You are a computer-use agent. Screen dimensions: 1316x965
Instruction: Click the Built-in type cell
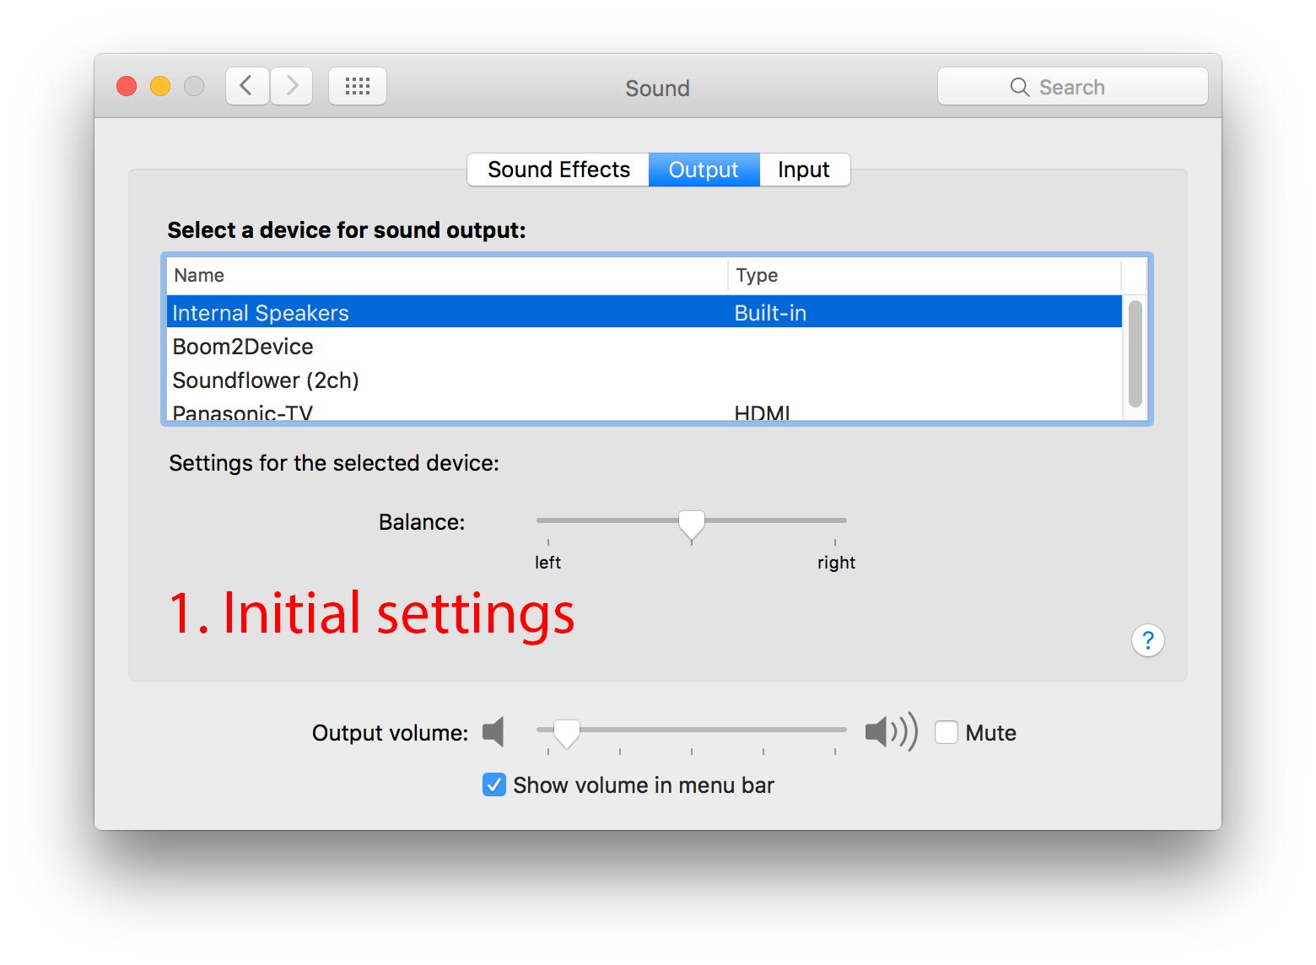tap(770, 313)
